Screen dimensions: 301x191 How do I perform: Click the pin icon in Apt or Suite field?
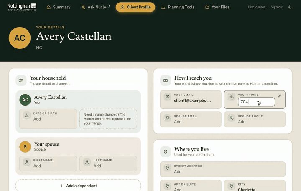click(x=167, y=186)
